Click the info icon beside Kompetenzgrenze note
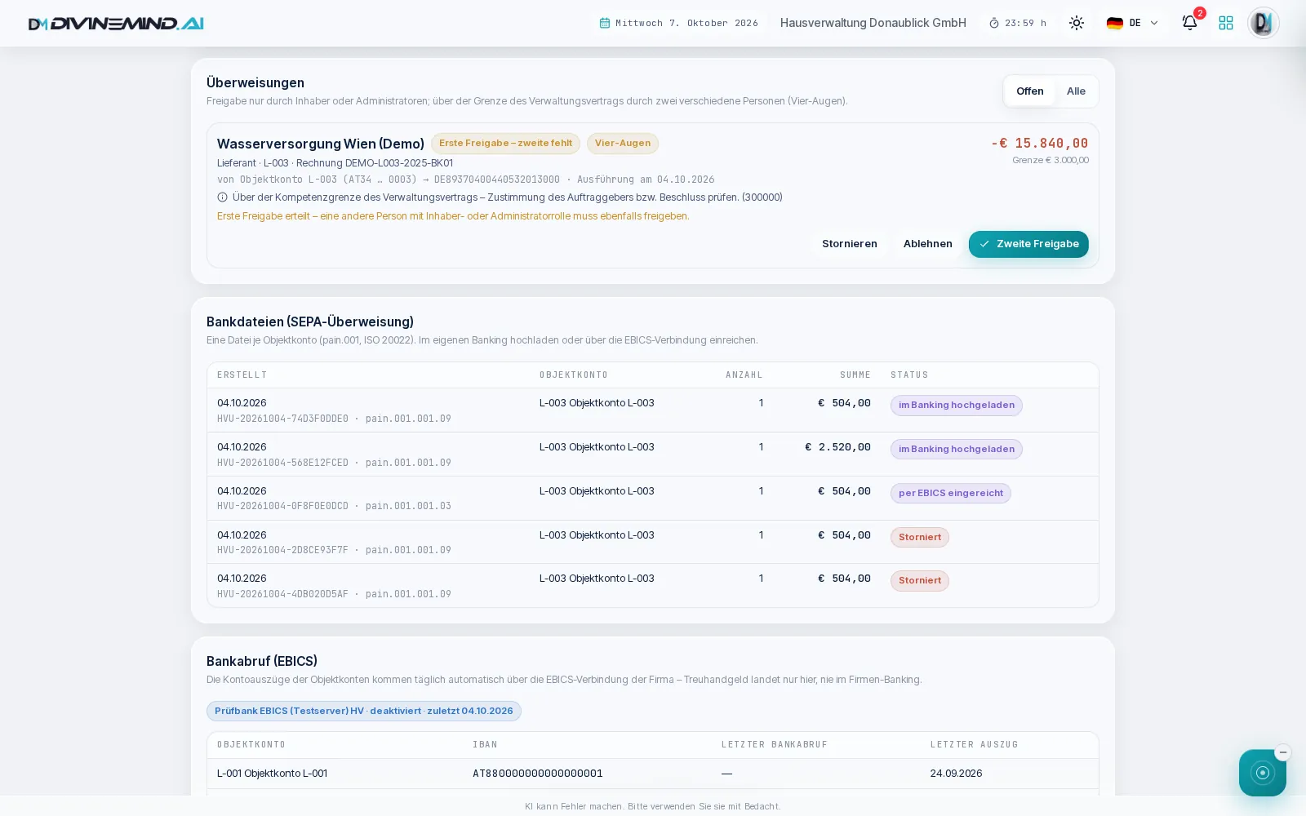This screenshot has width=1306, height=816. (x=222, y=197)
